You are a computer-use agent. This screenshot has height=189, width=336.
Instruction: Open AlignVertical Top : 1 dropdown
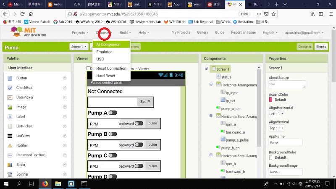[x=276, y=128]
